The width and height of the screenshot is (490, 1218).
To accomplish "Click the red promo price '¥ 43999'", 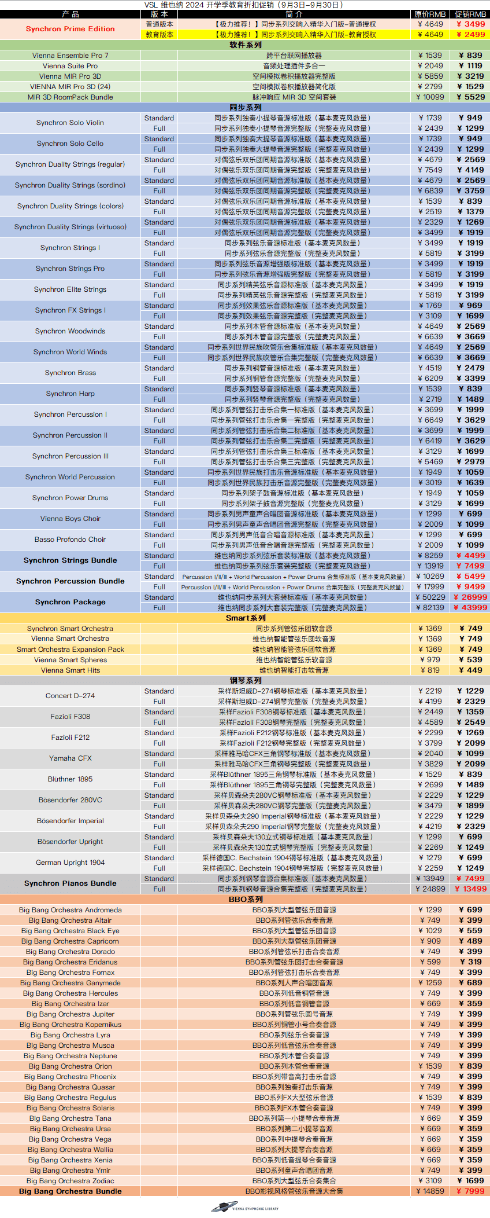I will [470, 608].
